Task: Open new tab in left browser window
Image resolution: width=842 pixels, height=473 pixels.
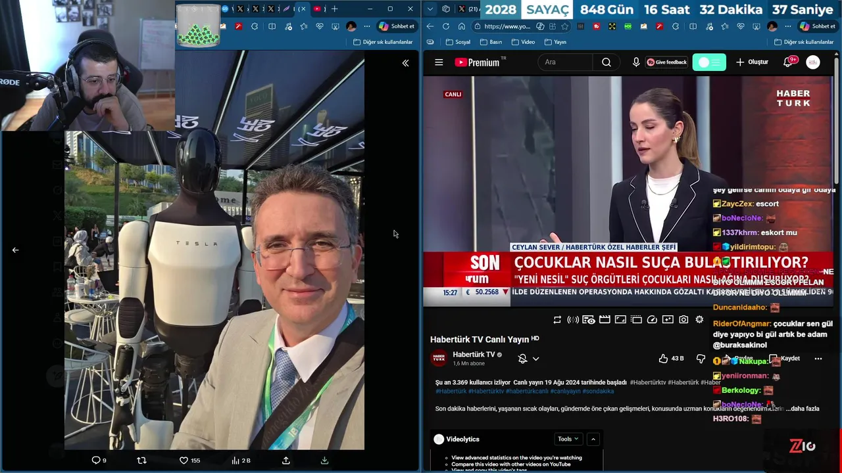Action: 334,9
